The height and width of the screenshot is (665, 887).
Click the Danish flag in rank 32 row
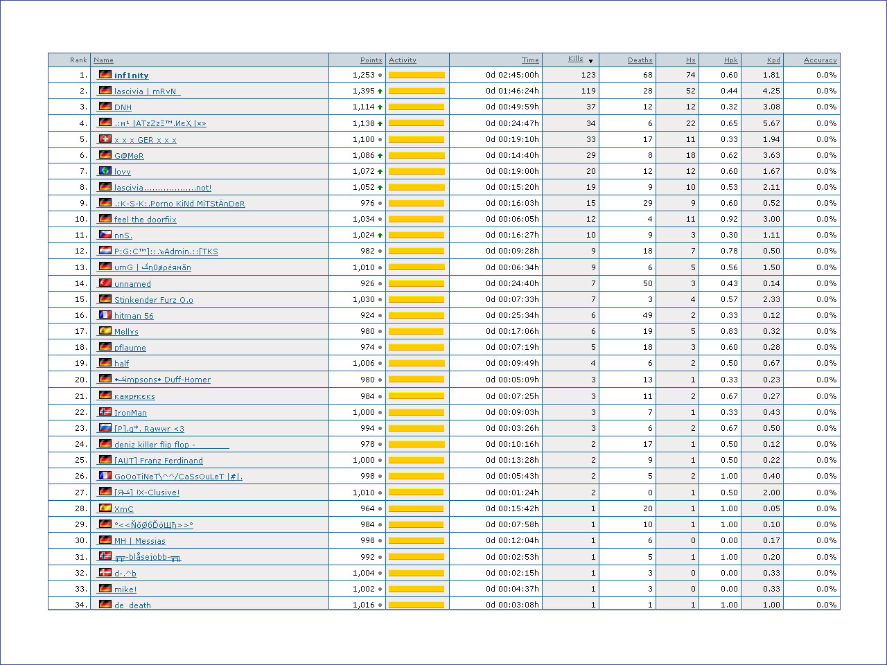tap(105, 572)
